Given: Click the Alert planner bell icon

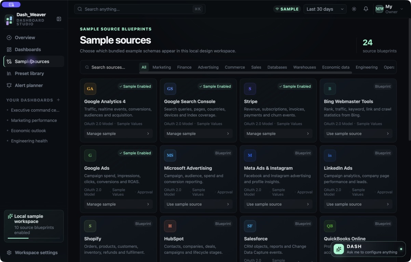Looking at the screenshot, I should pos(9,85).
